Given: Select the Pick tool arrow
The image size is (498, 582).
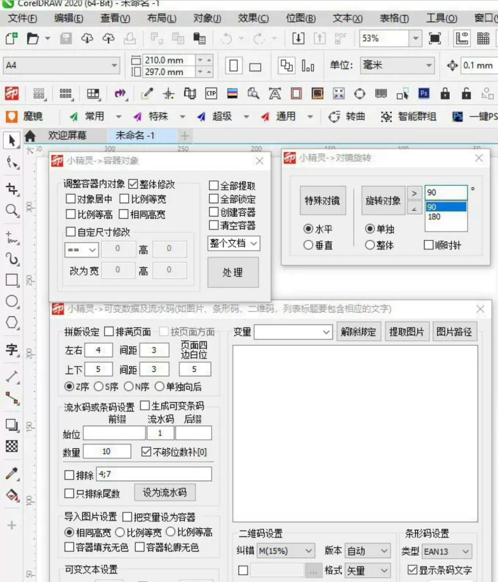Looking at the screenshot, I should 12,140.
